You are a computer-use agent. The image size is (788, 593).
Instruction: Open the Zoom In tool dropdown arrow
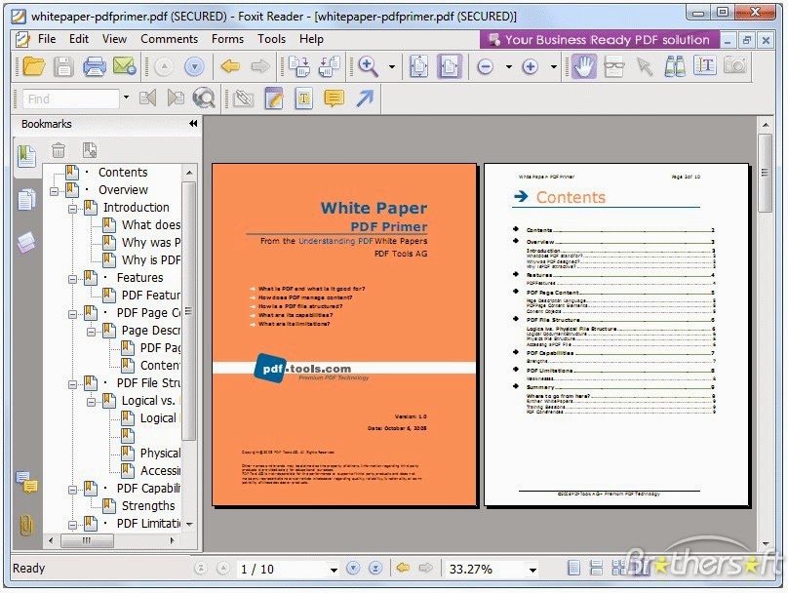point(392,66)
